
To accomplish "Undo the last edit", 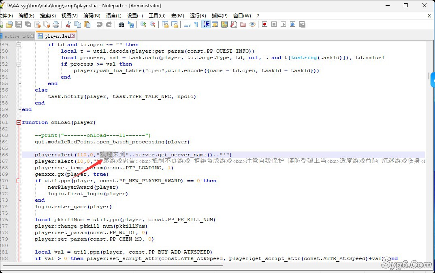I will 99,24.
